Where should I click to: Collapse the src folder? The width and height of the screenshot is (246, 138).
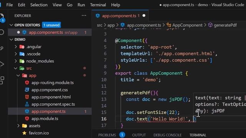[x=16, y=68]
